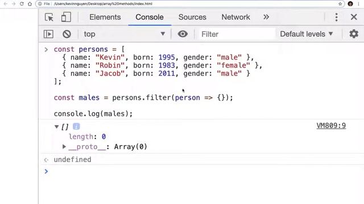Click the "Kevin" string in code
364x204 pixels.
click(x=110, y=57)
